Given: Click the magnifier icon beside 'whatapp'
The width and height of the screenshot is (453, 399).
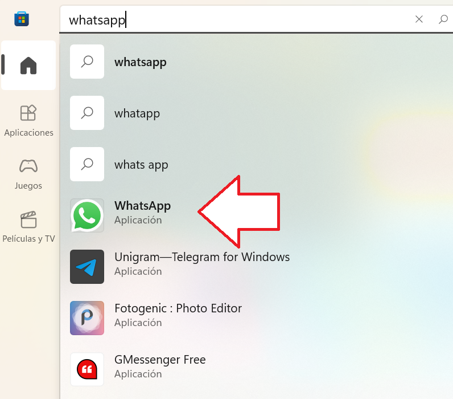Looking at the screenshot, I should pos(87,113).
